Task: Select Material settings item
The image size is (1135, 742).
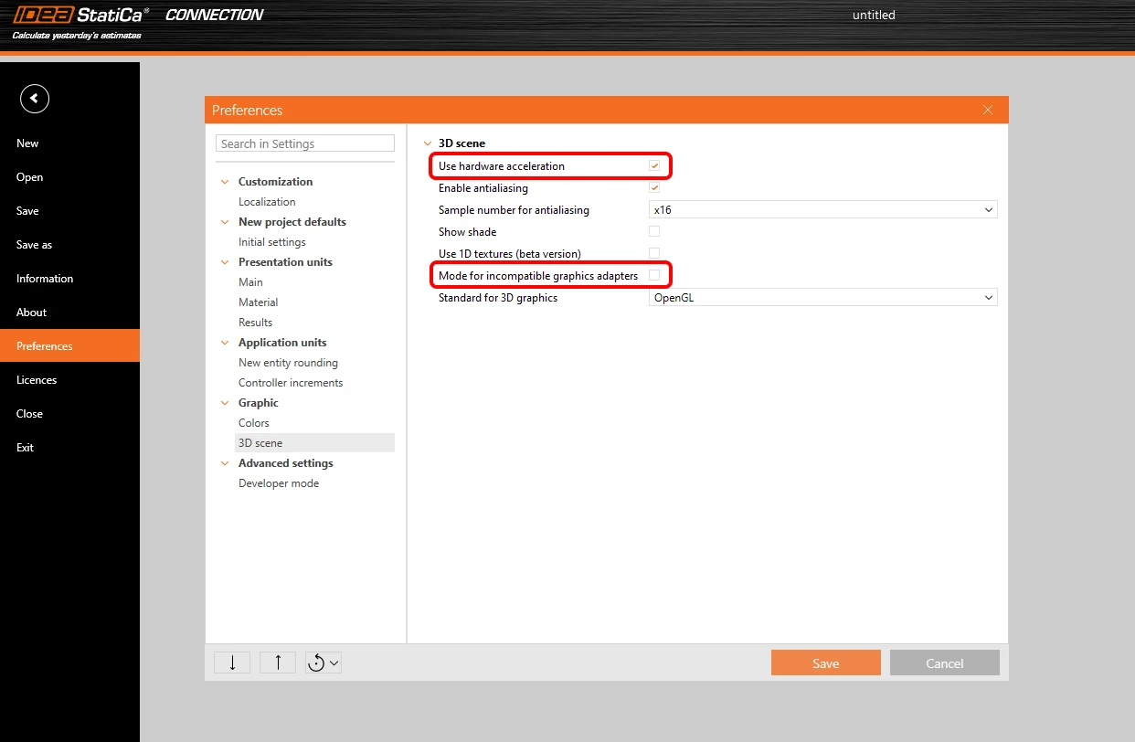Action: click(258, 302)
